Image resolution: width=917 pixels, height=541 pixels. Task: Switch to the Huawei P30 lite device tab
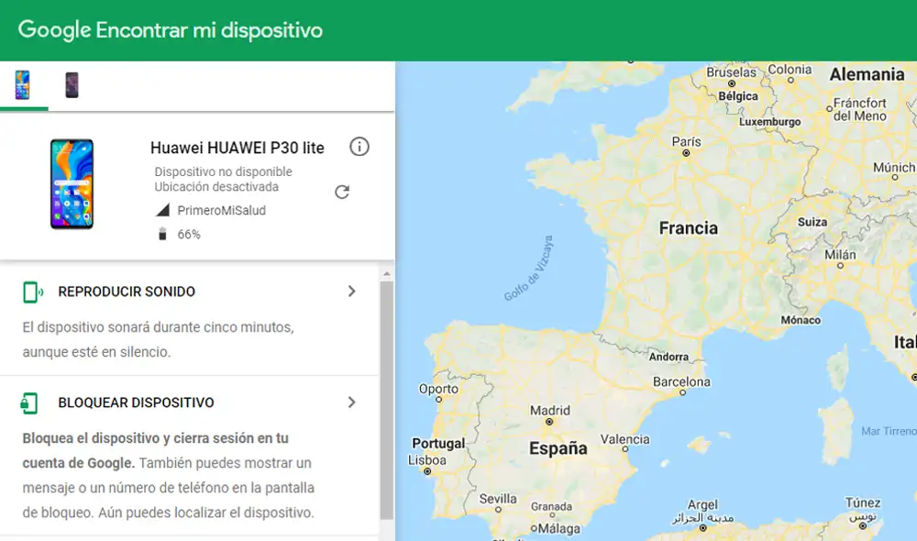click(x=24, y=83)
